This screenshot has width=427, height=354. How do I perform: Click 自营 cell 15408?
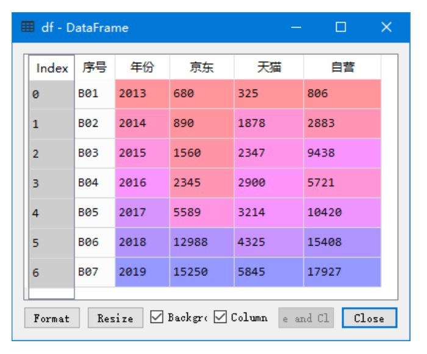coord(342,242)
